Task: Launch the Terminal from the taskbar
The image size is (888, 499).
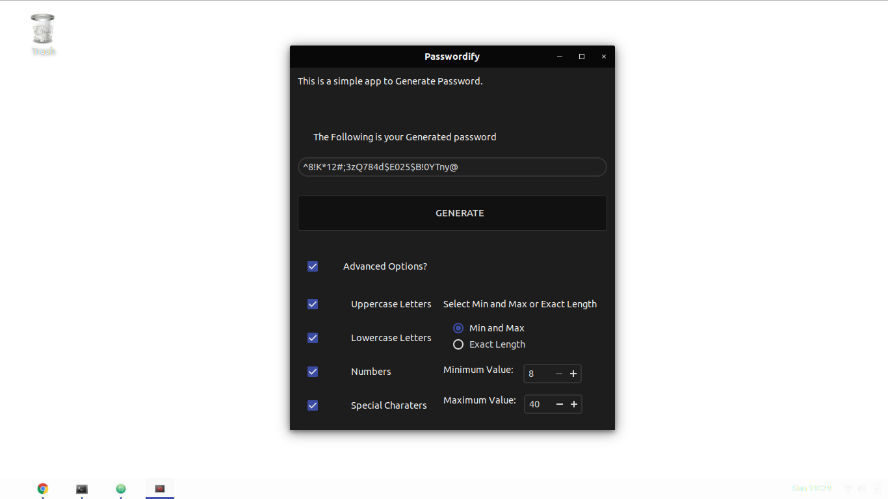Action: click(81, 488)
